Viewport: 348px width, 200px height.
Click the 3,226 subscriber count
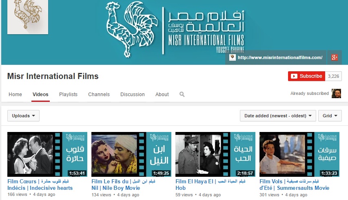333,76
